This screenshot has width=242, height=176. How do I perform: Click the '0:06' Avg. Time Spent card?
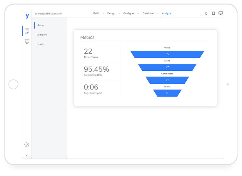(x=101, y=88)
